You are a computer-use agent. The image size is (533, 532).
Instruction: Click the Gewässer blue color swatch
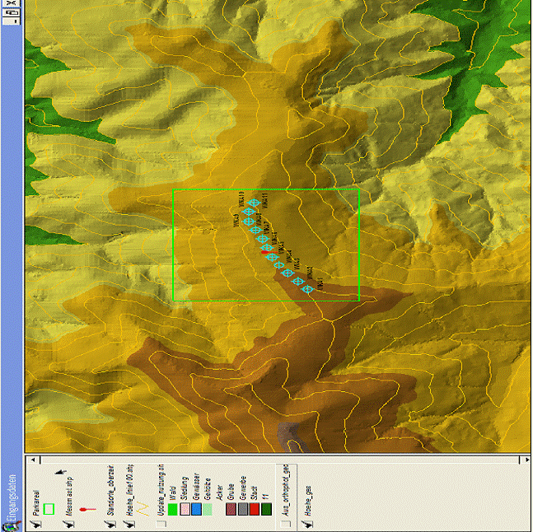coord(197,509)
